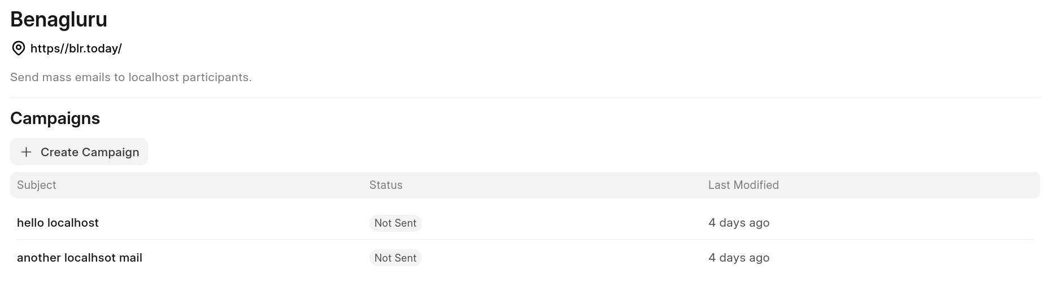Click Not Sent badge for another localhsot mail
Viewport: 1062px width, 300px height.
coord(395,258)
